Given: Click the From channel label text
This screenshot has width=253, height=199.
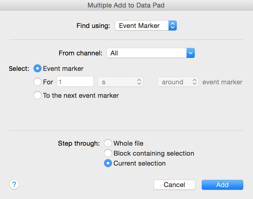Looking at the screenshot, I should (x=80, y=53).
